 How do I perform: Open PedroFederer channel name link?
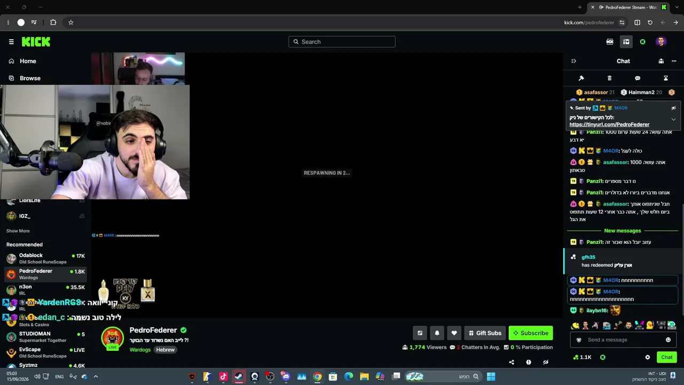click(x=153, y=330)
